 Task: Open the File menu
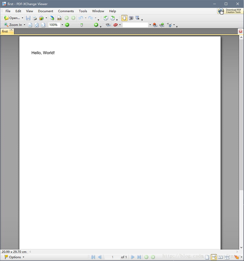[x=8, y=11]
